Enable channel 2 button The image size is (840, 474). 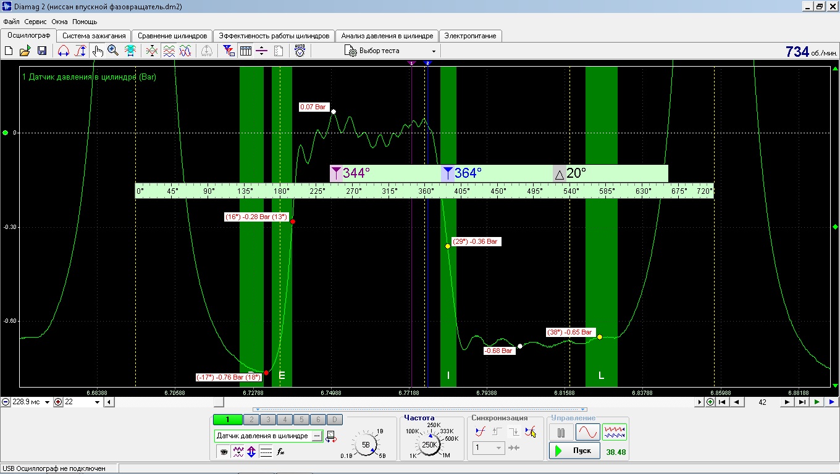tap(251, 420)
